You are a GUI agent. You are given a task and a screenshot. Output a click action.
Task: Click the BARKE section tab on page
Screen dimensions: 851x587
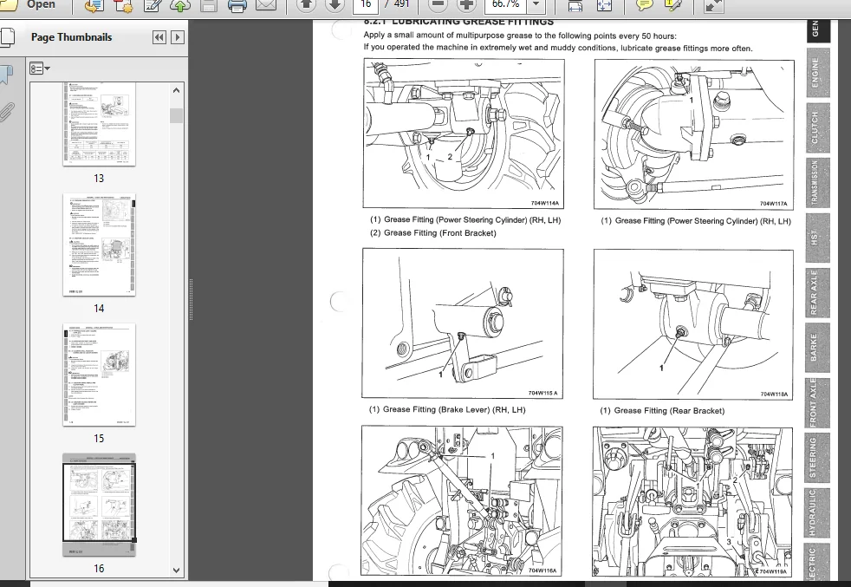coord(817,348)
